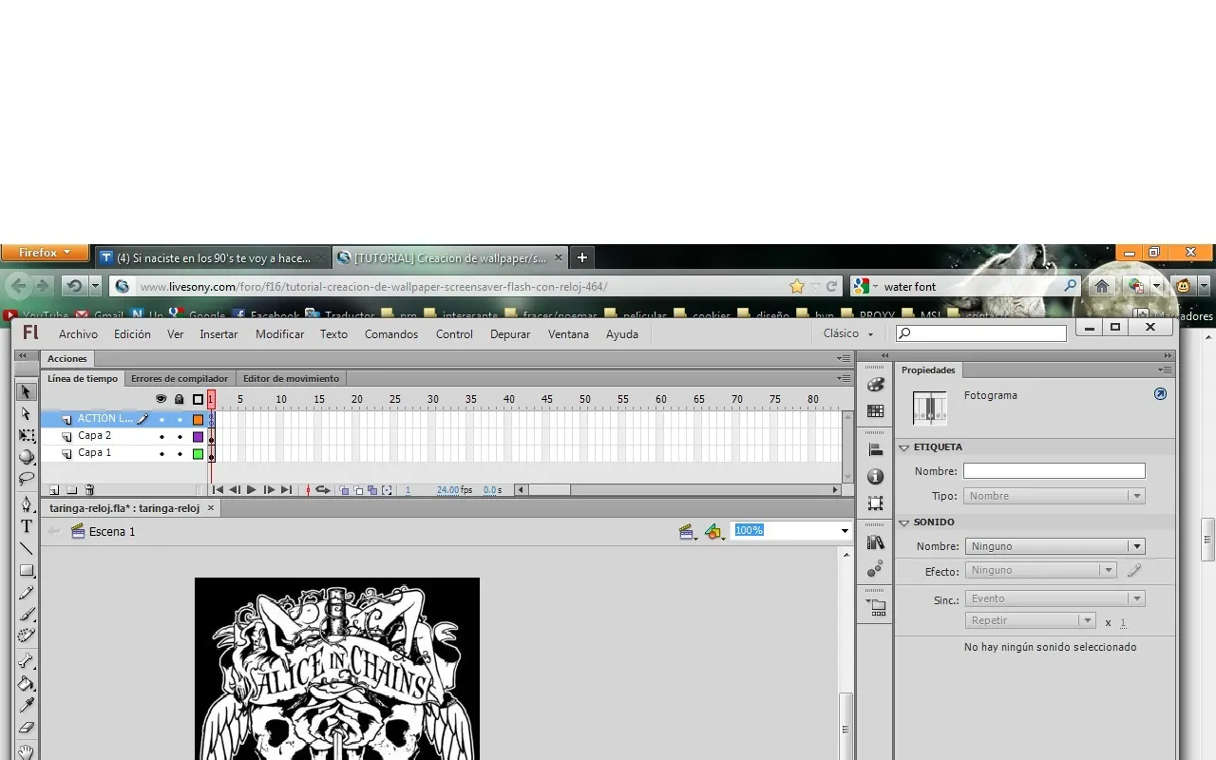Screen dimensions: 1216x760
Task: Select the Paint Bucket tool
Action: 27,683
